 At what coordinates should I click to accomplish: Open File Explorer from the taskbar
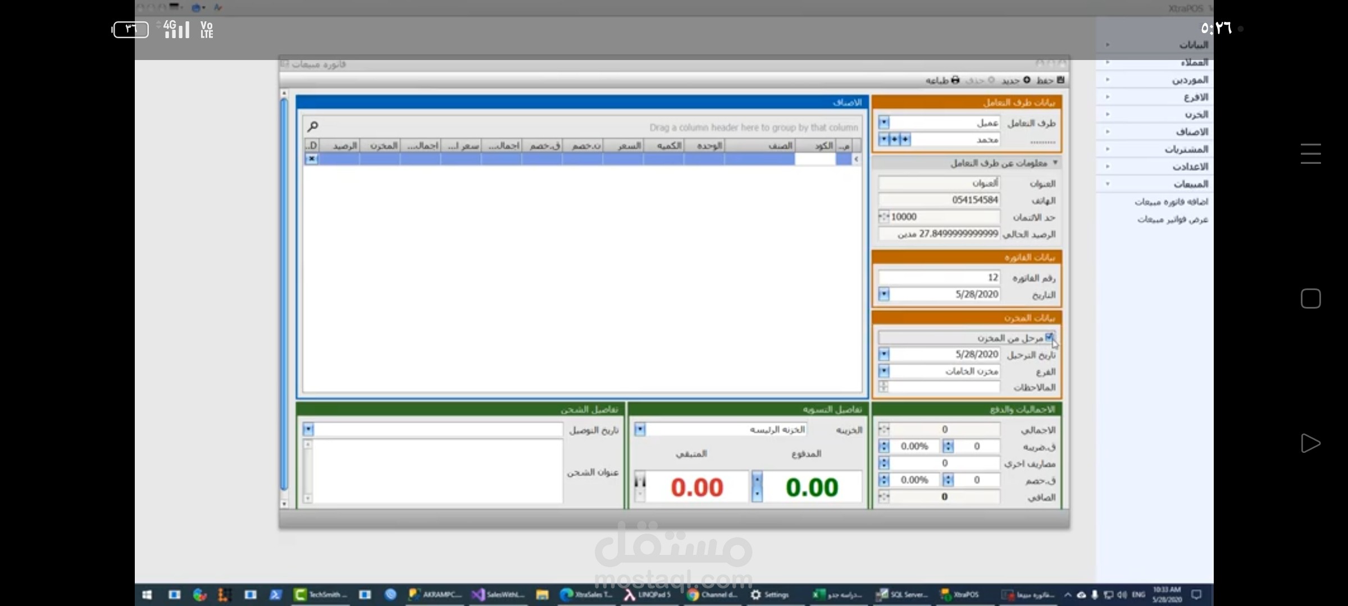pos(542,595)
